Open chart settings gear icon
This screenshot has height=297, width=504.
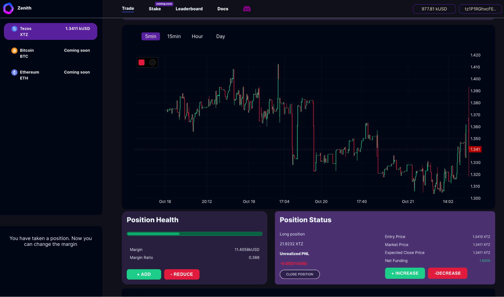pyautogui.click(x=153, y=63)
